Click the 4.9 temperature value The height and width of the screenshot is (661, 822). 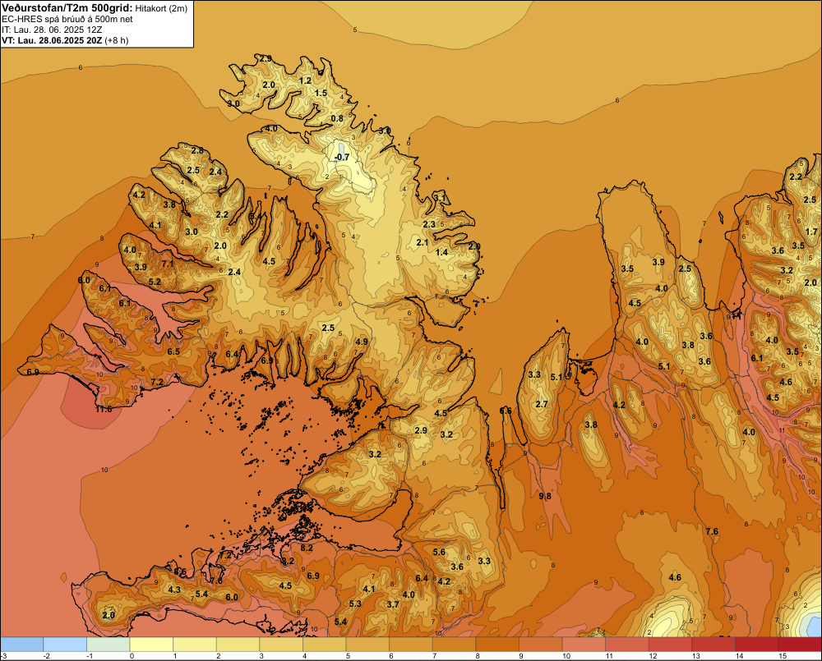click(362, 342)
